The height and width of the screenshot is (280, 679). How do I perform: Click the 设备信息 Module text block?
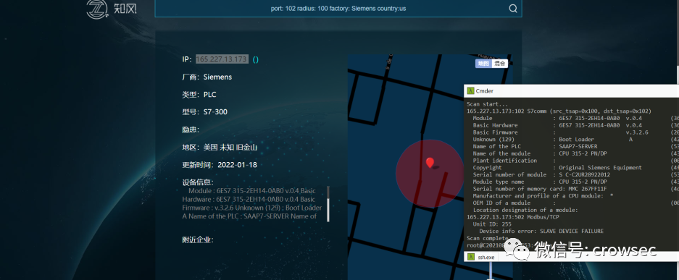point(252,203)
